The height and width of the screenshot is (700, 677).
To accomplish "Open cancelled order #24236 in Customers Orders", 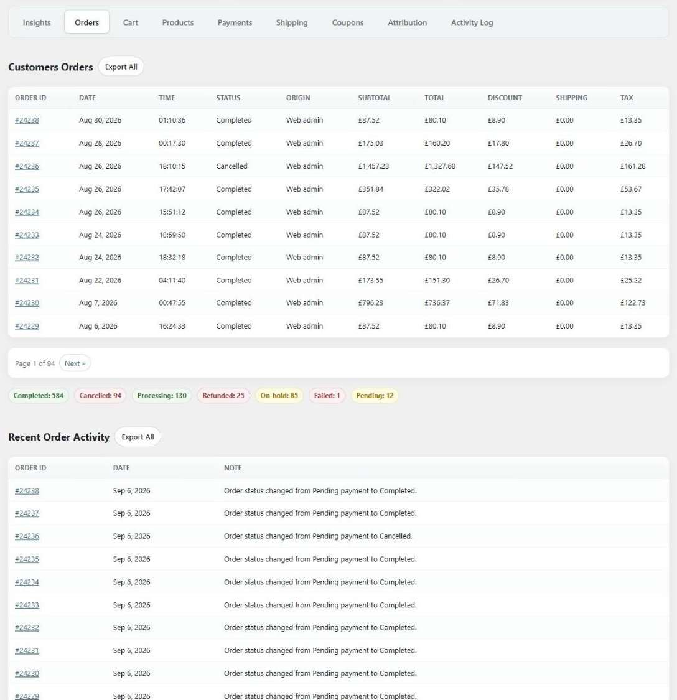I will tap(27, 166).
